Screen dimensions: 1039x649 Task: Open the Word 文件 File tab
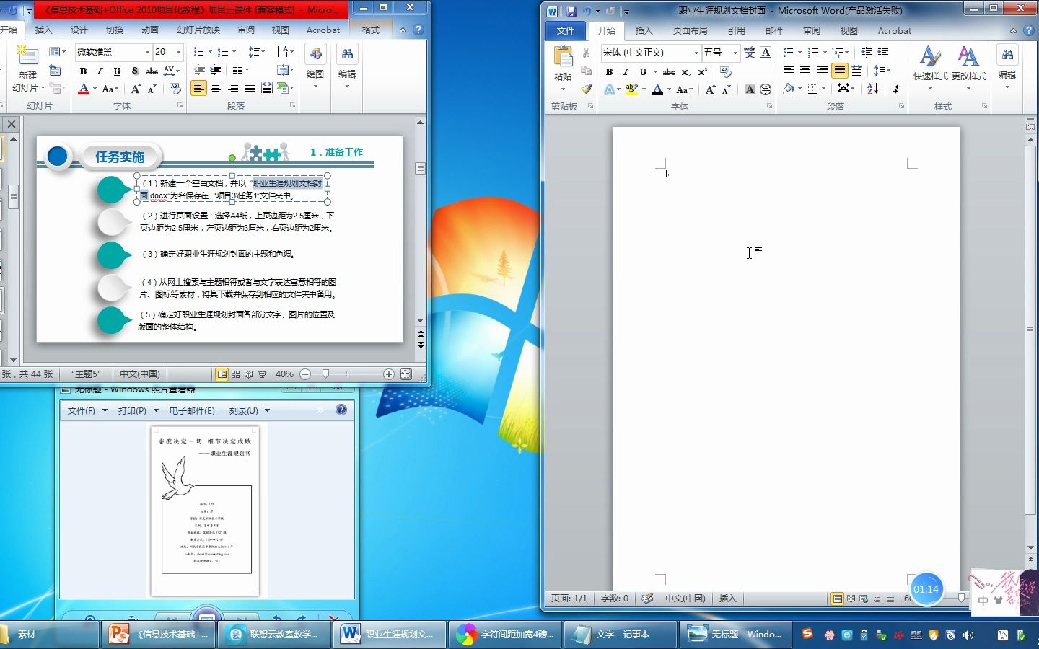point(566,31)
